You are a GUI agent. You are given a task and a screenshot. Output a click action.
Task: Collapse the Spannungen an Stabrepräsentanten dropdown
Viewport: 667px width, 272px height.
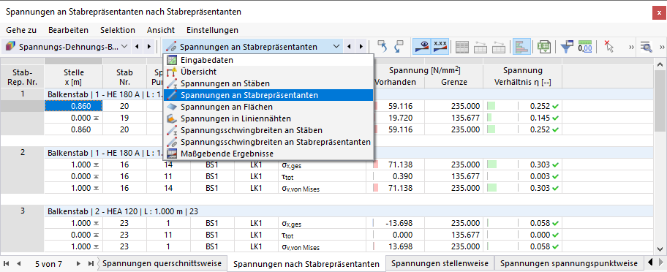(x=336, y=47)
